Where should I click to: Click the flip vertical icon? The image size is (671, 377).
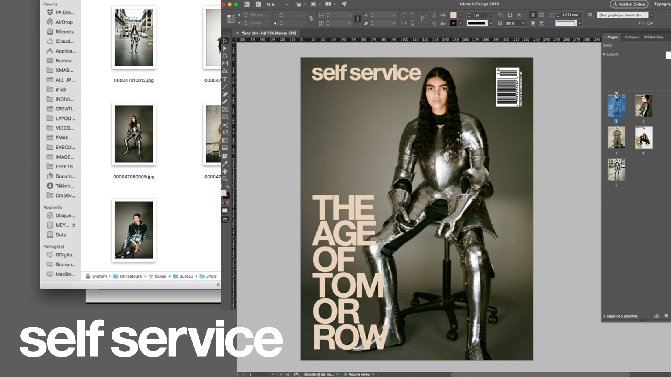point(412,23)
